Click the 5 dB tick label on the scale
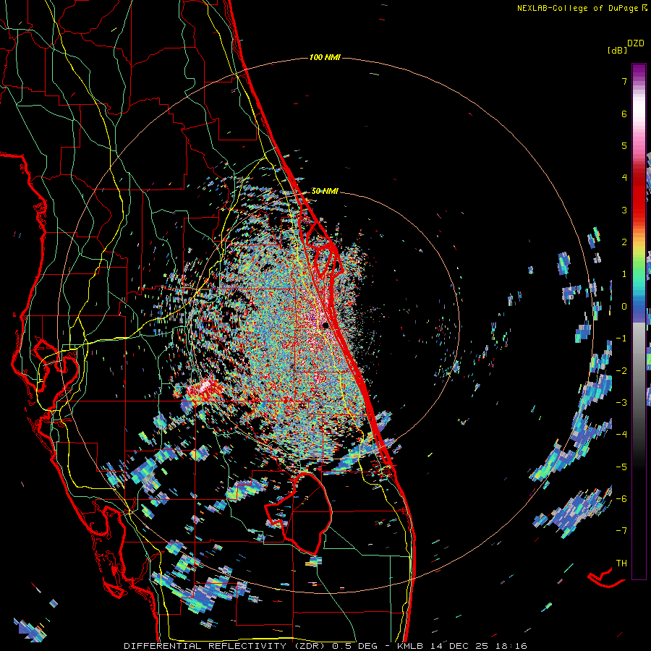The width and height of the screenshot is (651, 651). (624, 145)
